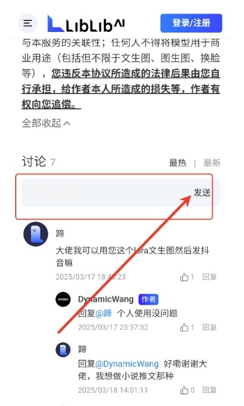Reply to 蹄's first comment

click(x=210, y=277)
